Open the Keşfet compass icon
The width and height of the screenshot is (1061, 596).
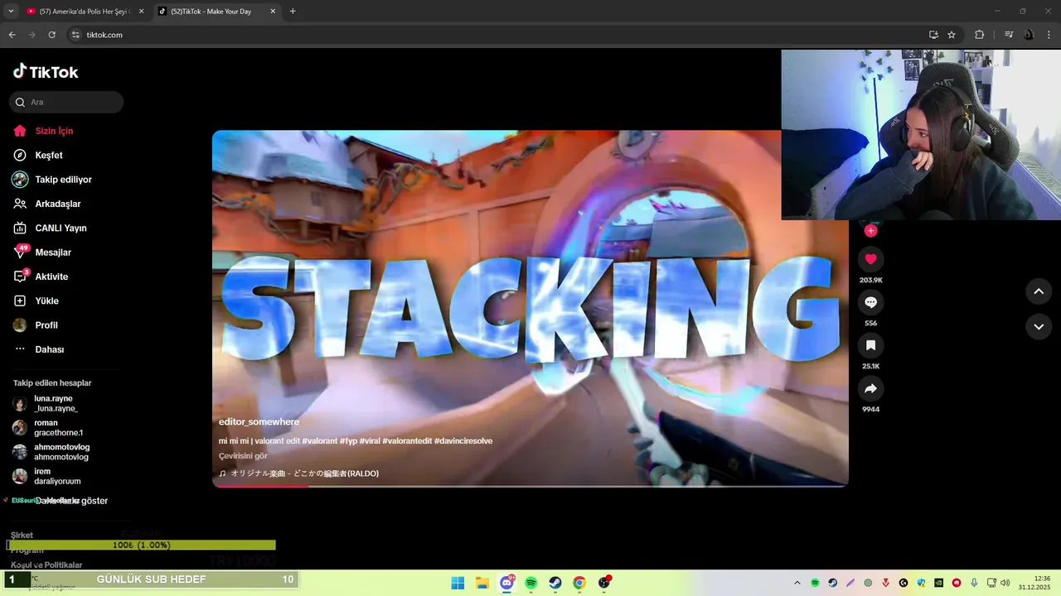coord(20,155)
